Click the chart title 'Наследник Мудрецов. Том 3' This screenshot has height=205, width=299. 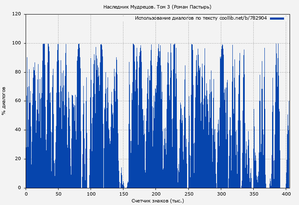[x=157, y=7]
